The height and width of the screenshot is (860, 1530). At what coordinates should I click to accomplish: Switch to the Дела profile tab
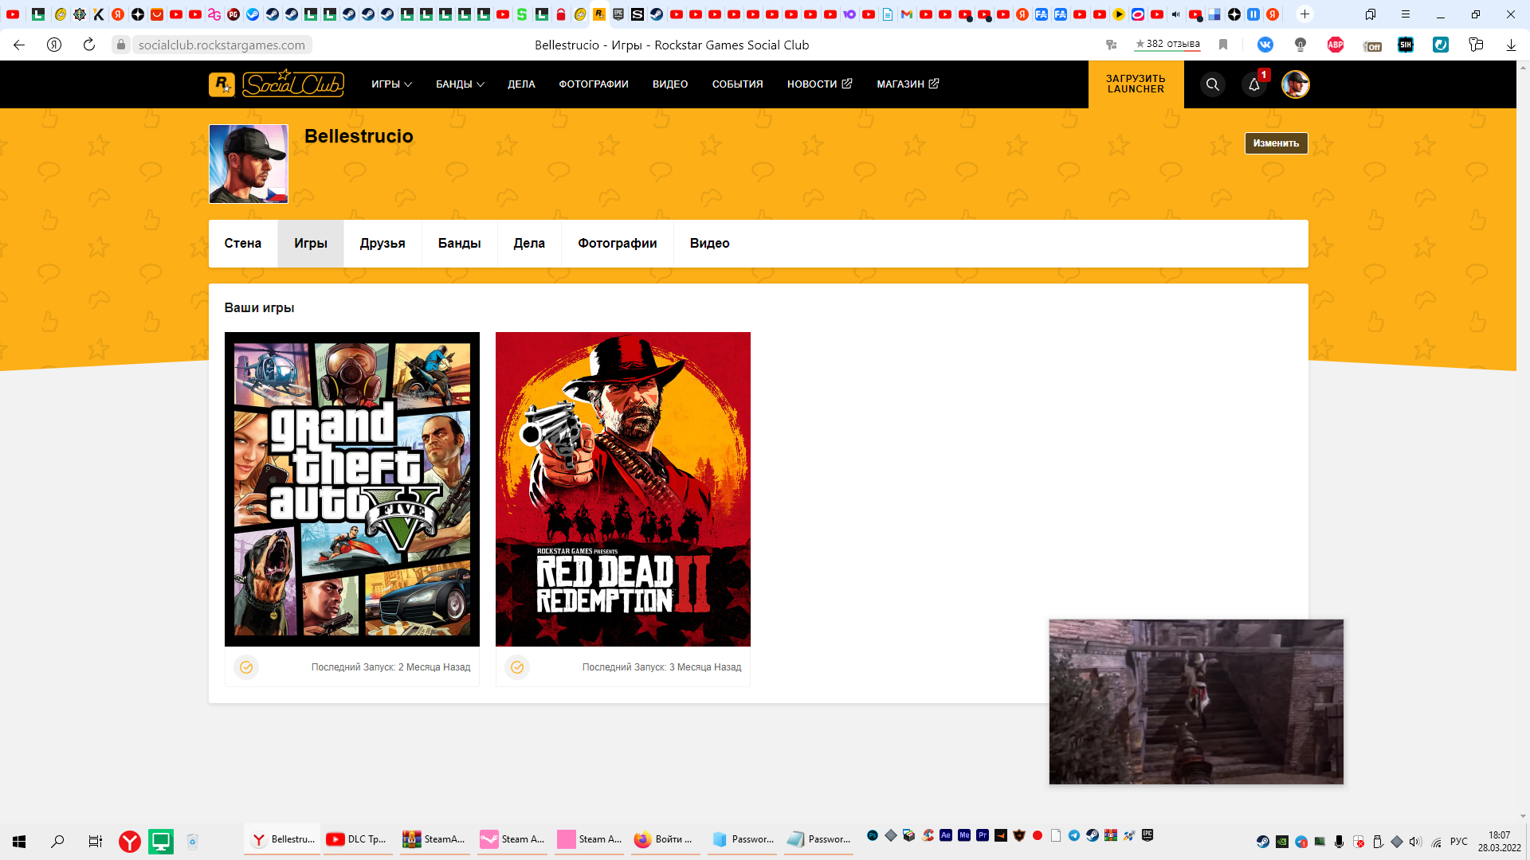(529, 244)
